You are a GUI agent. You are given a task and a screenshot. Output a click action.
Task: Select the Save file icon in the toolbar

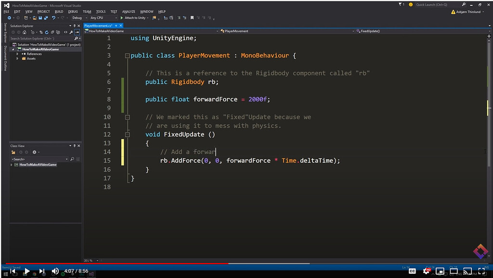[40, 18]
